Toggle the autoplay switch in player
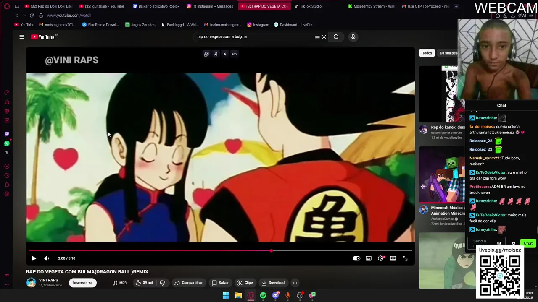 (x=356, y=258)
